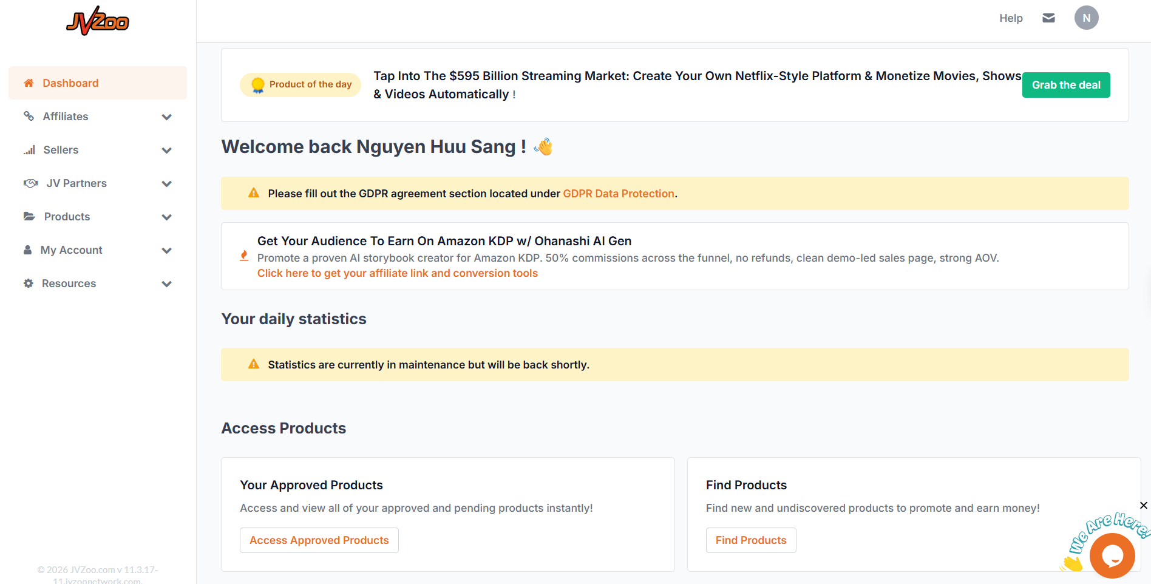The width and height of the screenshot is (1151, 584).
Task: Click the JV Partners handshake icon
Action: pyautogui.click(x=30, y=183)
